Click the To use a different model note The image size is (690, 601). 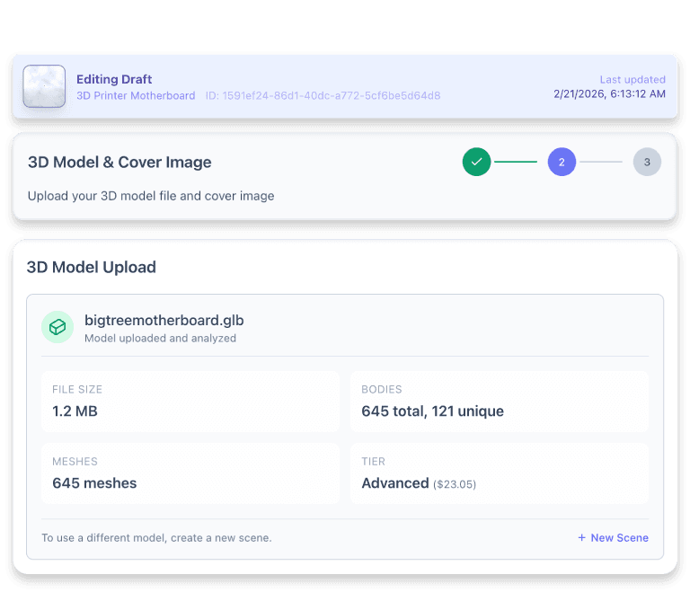pyautogui.click(x=156, y=537)
